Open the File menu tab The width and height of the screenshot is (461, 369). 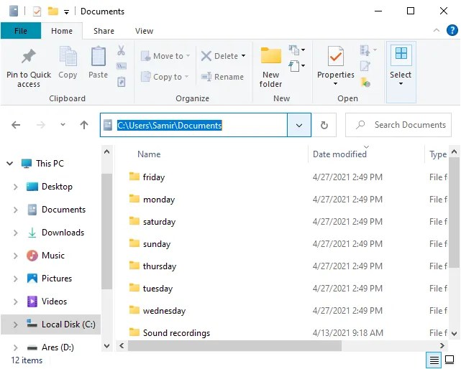[x=21, y=31]
